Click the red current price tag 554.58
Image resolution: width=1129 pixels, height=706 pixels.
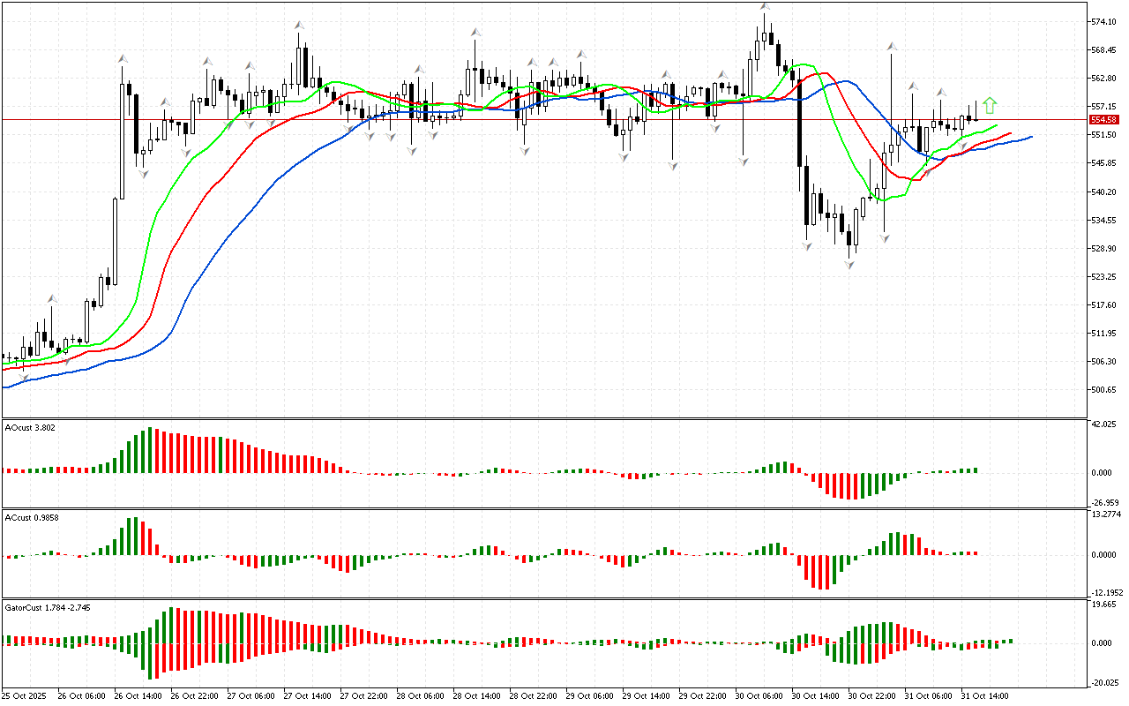(1103, 119)
